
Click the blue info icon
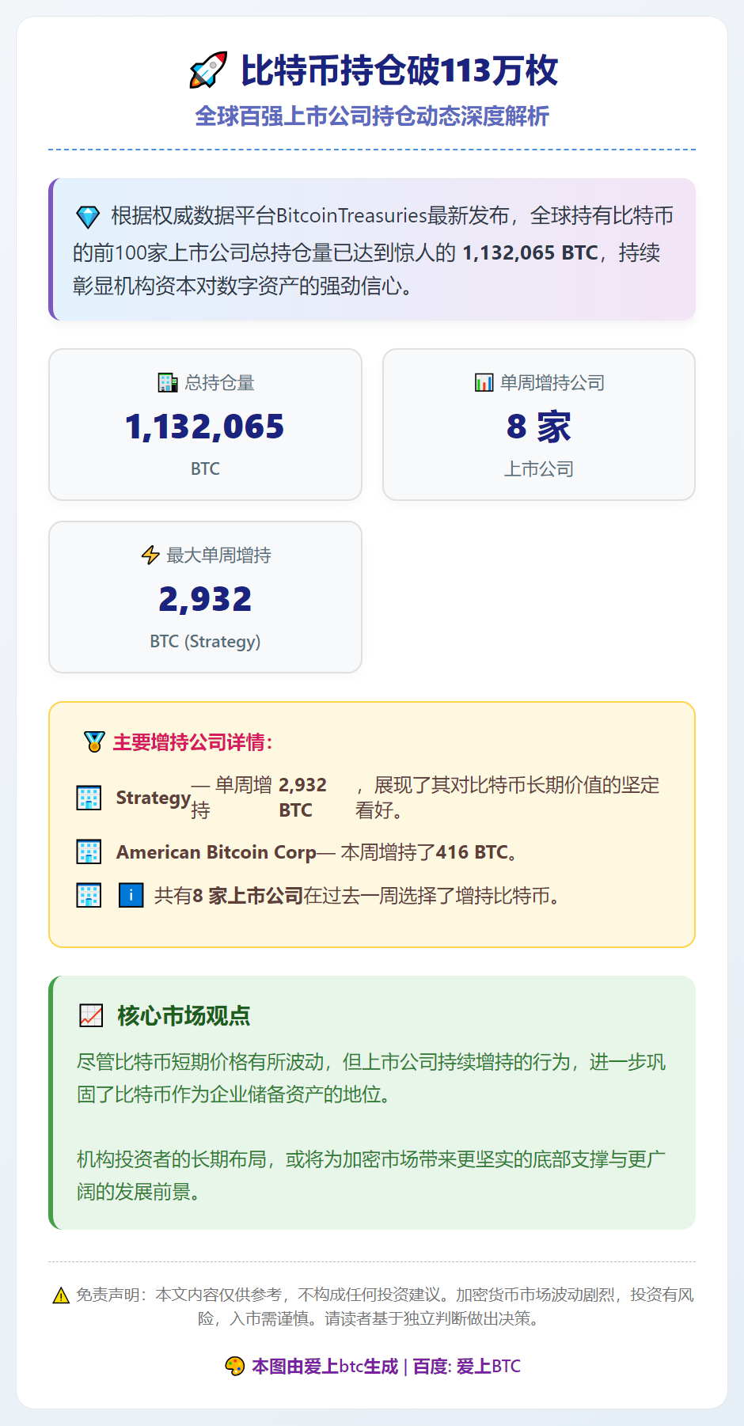click(x=131, y=896)
